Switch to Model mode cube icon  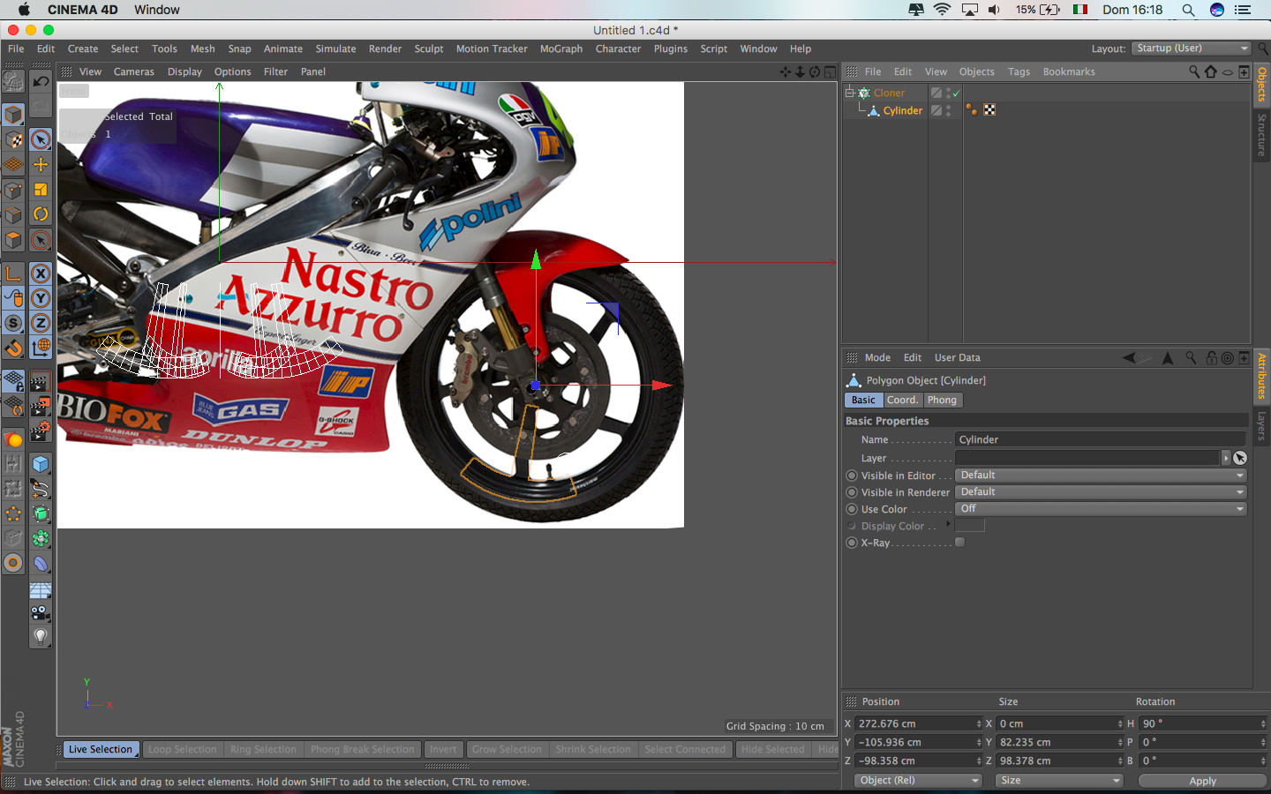(x=13, y=115)
